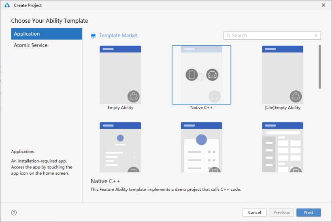332x222 pixels.
Task: Select the profile list template in bottom row
Action: pos(120,147)
